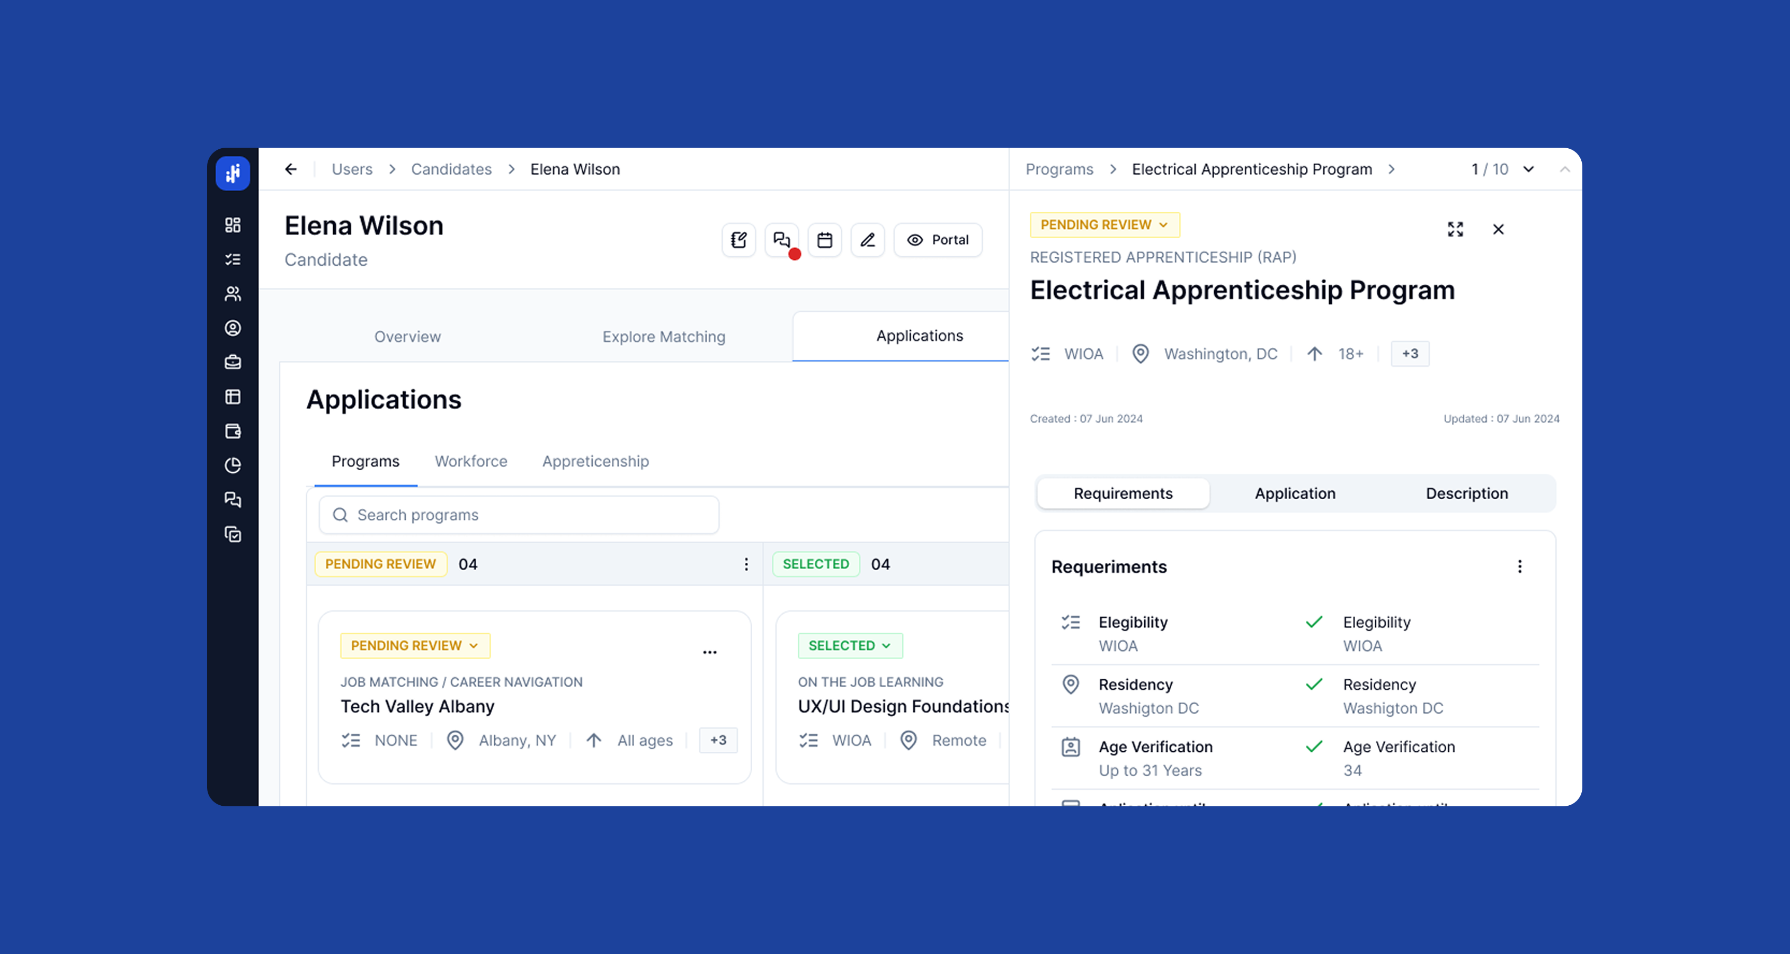
Task: Open the chat messages icon in sidebar
Action: [x=233, y=499]
